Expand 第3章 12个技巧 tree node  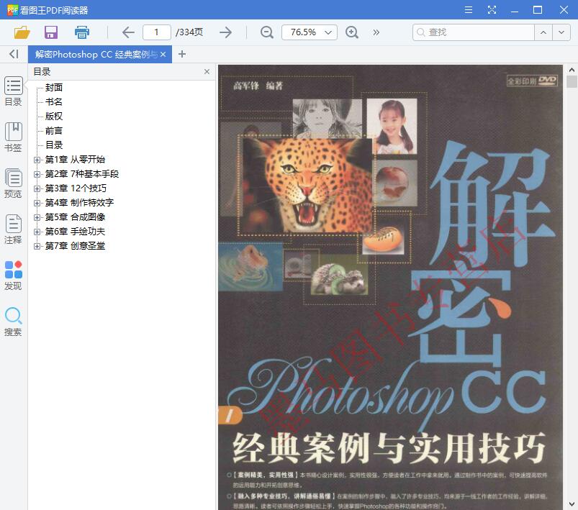tap(37, 188)
